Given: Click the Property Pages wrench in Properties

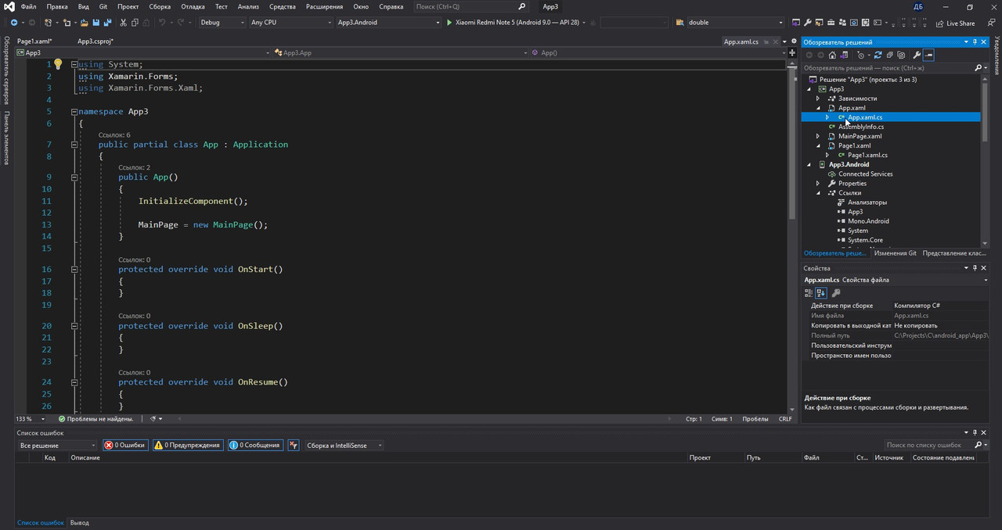Looking at the screenshot, I should (836, 293).
